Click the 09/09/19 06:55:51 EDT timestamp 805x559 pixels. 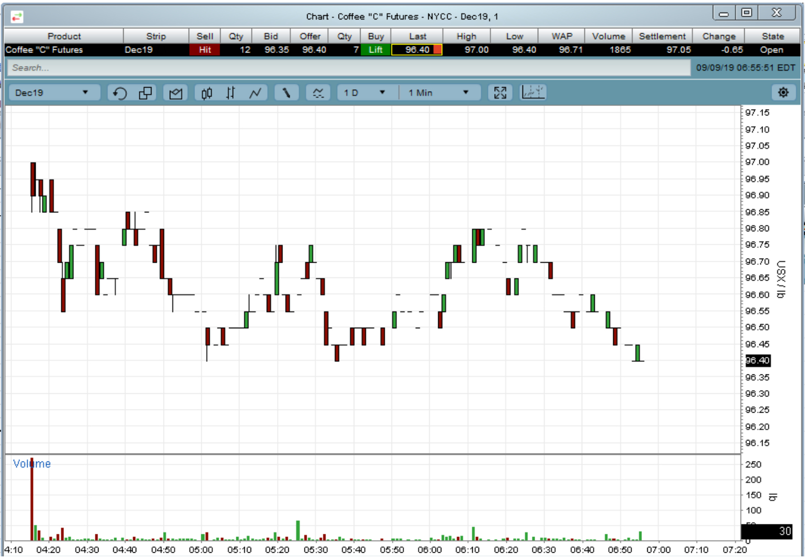tap(746, 68)
